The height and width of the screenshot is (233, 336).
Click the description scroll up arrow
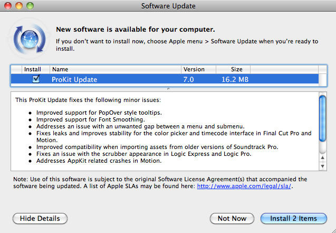point(322,157)
